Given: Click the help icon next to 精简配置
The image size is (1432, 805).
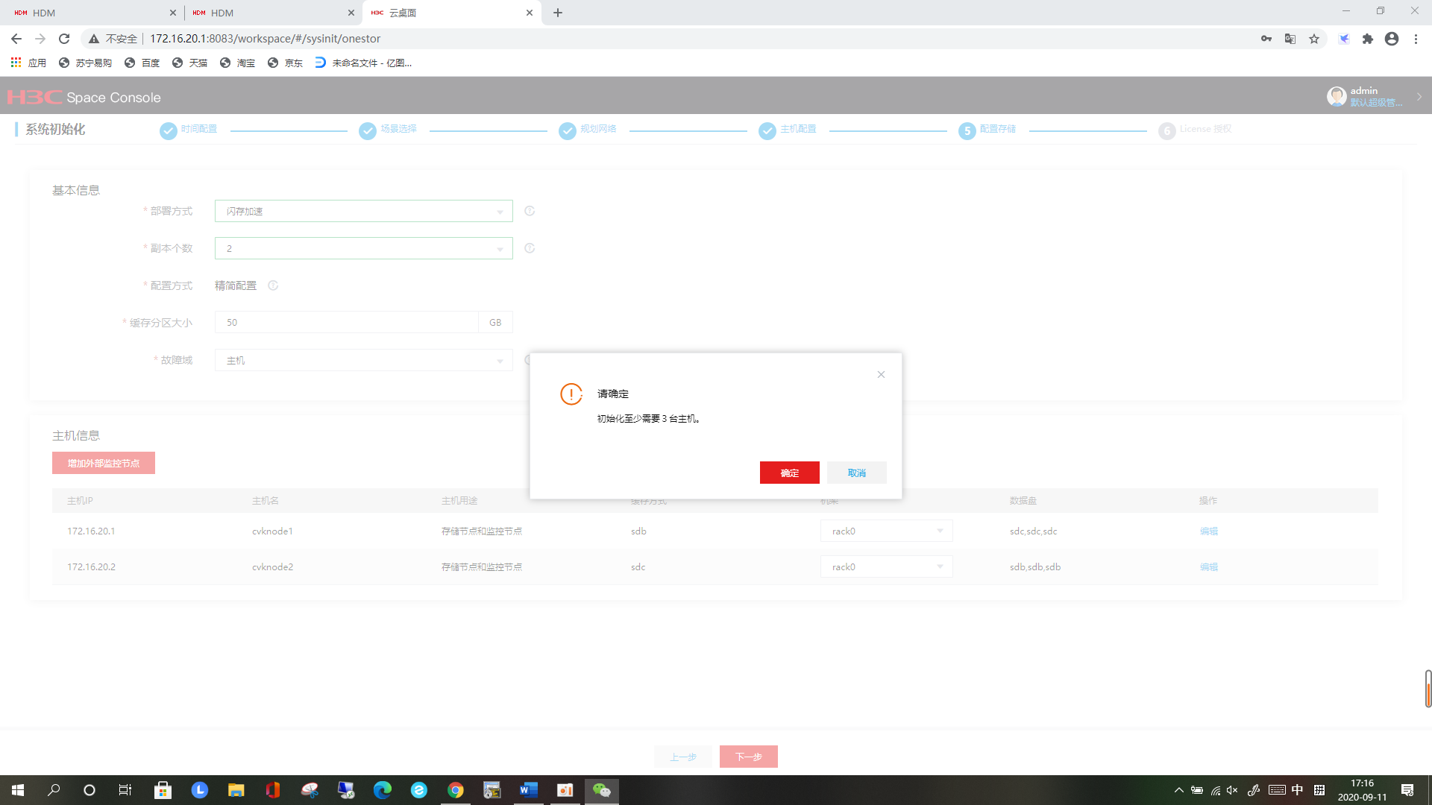Looking at the screenshot, I should [273, 285].
